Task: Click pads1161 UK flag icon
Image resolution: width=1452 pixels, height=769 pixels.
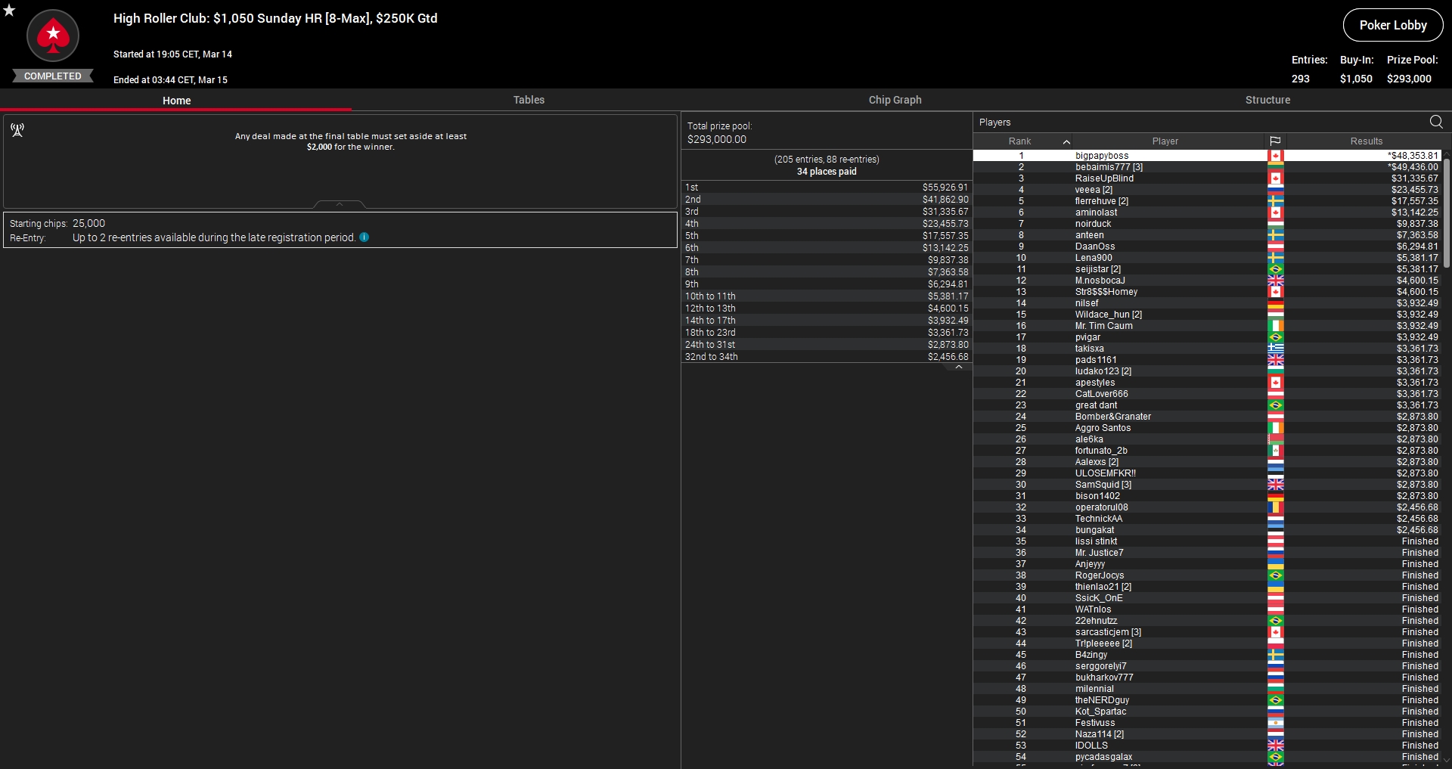Action: [1276, 360]
